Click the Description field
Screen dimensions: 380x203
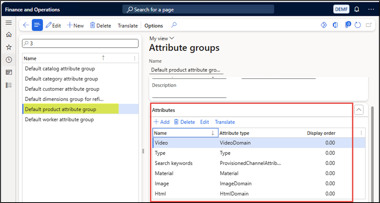click(189, 94)
